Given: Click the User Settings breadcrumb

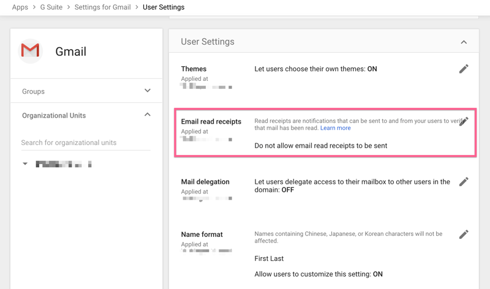Looking at the screenshot, I should (164, 7).
